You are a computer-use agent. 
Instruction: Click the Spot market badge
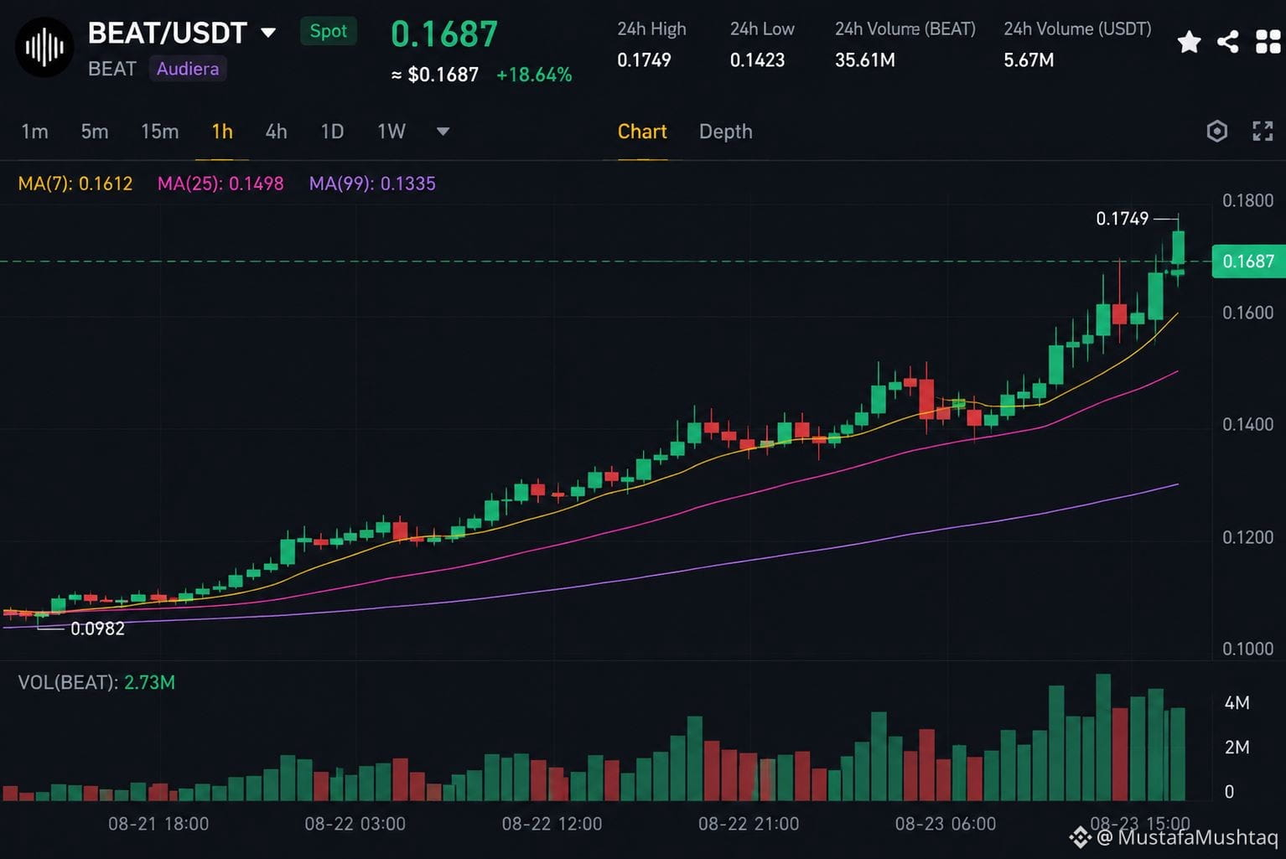328,31
